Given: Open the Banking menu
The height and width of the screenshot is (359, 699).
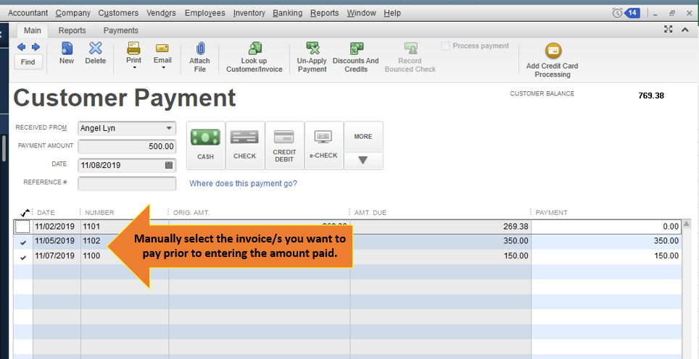Looking at the screenshot, I should click(x=288, y=13).
